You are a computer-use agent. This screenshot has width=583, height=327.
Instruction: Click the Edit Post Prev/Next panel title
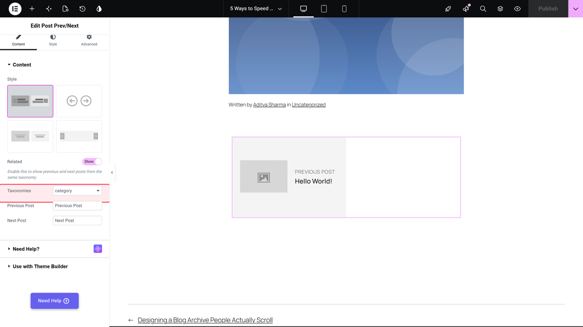54,26
